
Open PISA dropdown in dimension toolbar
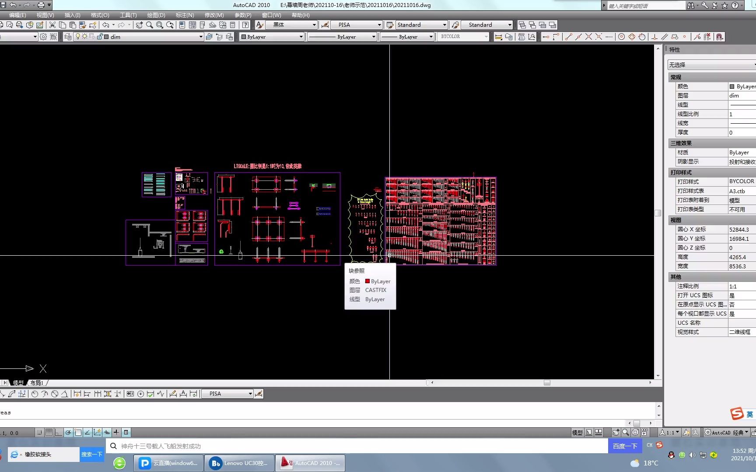[227, 394]
